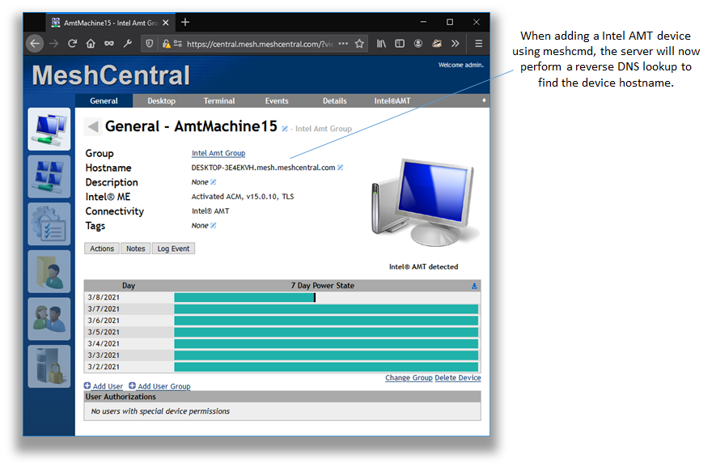712x468 pixels.
Task: Switch to the Terminal tab
Action: tap(219, 101)
